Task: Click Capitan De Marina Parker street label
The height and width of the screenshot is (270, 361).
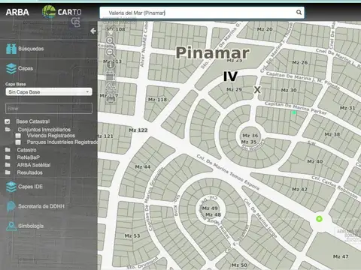Action: pyautogui.click(x=296, y=108)
